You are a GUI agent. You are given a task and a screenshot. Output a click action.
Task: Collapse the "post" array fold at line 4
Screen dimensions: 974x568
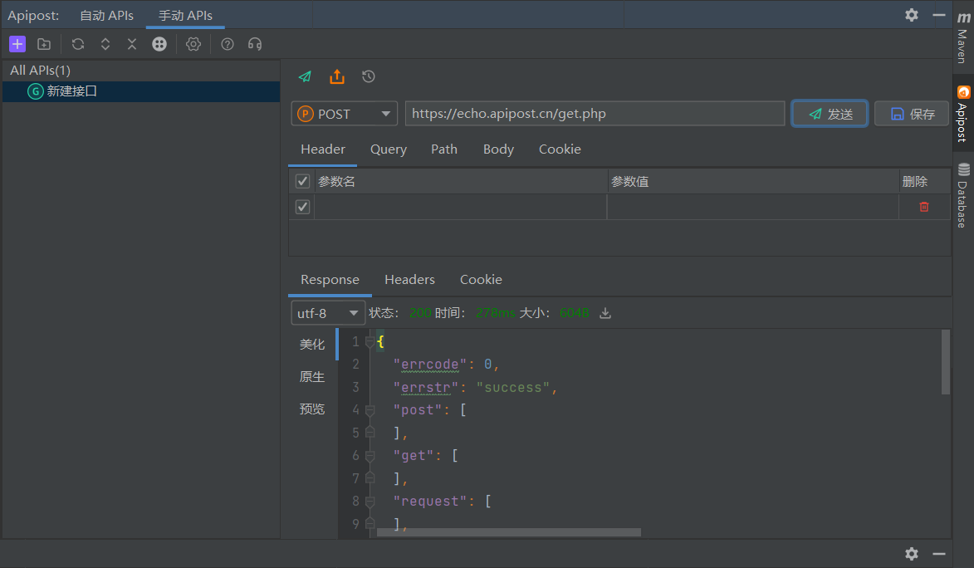click(370, 410)
